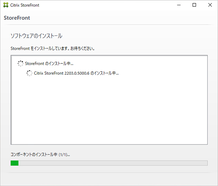Viewport: 218px width, 186px height.
Task: Click the spinner beside Citrix StoreFront 2203.0.5000.6
Action: click(29, 73)
